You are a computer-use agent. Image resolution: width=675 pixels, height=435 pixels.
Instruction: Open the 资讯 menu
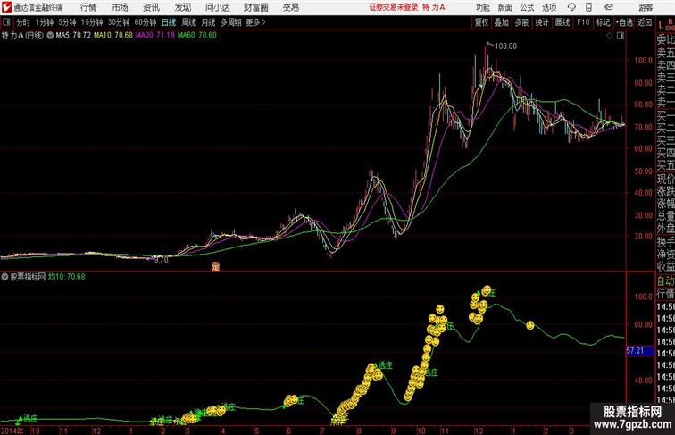point(151,7)
